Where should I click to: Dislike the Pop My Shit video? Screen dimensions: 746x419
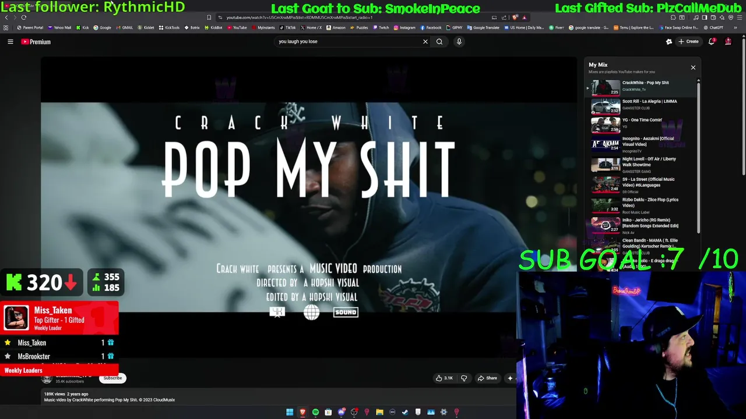[464, 378]
